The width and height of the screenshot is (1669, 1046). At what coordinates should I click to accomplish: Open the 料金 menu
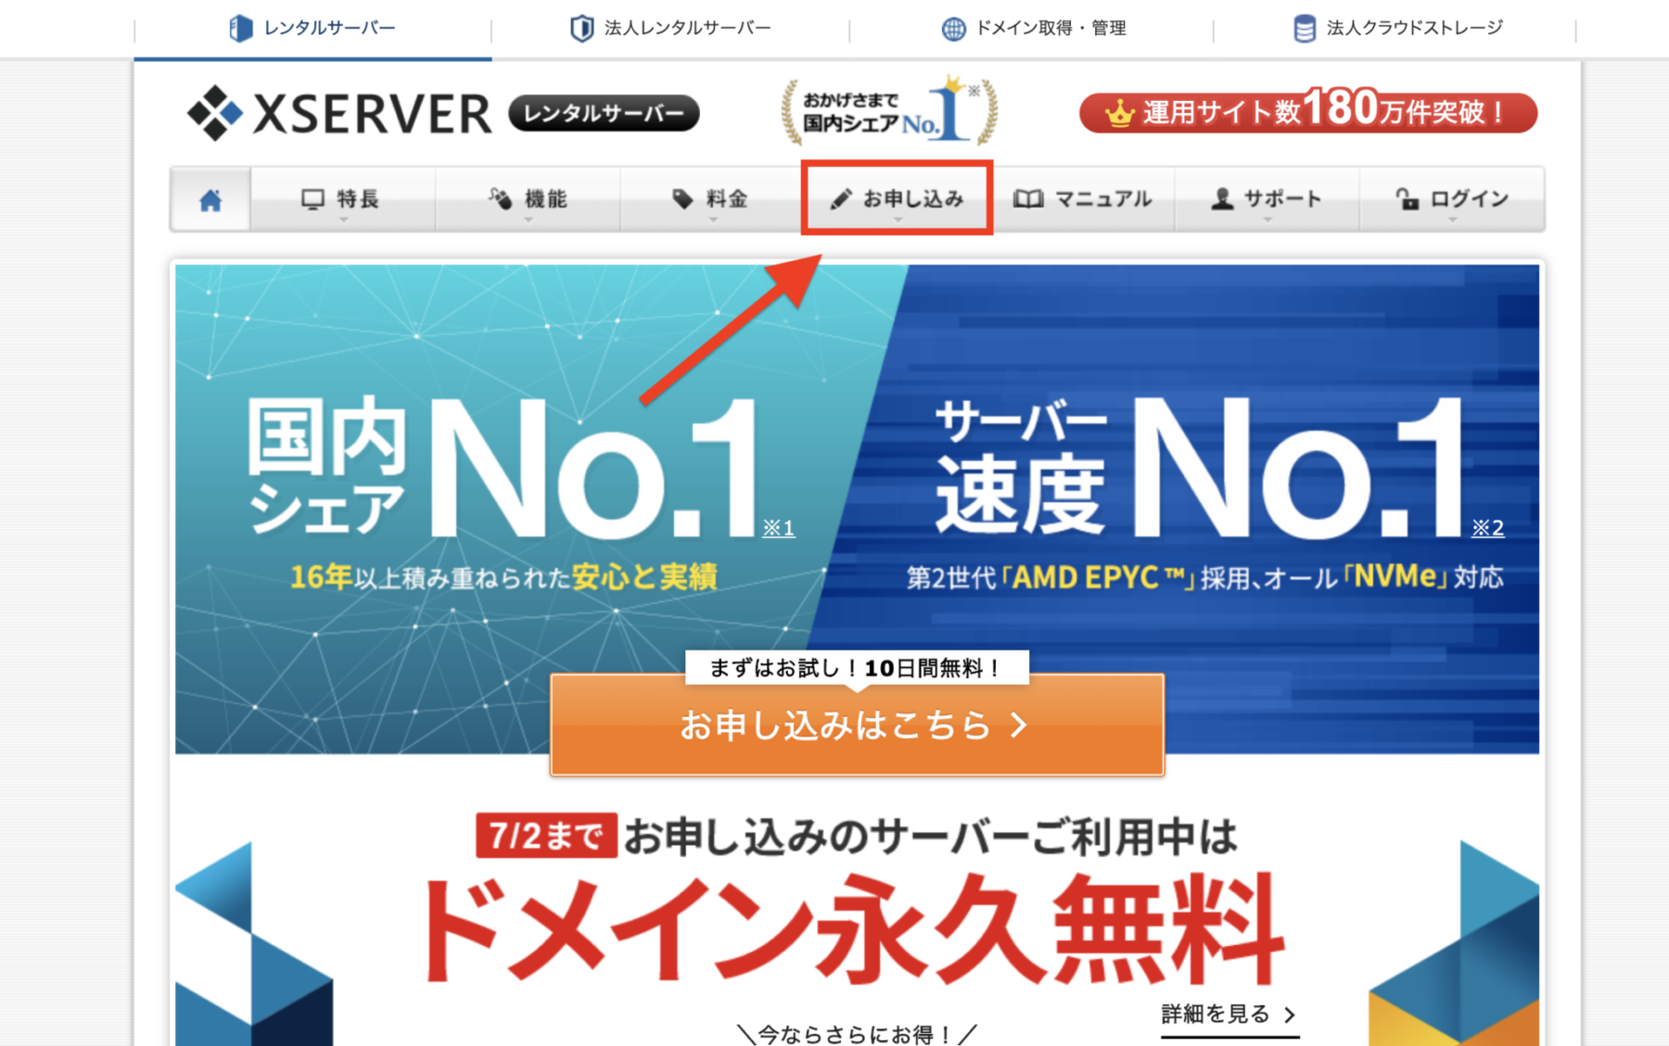(x=712, y=199)
